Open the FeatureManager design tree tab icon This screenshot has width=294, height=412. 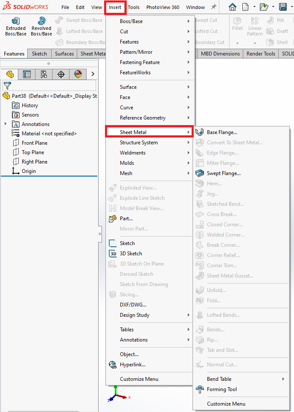tap(10, 74)
